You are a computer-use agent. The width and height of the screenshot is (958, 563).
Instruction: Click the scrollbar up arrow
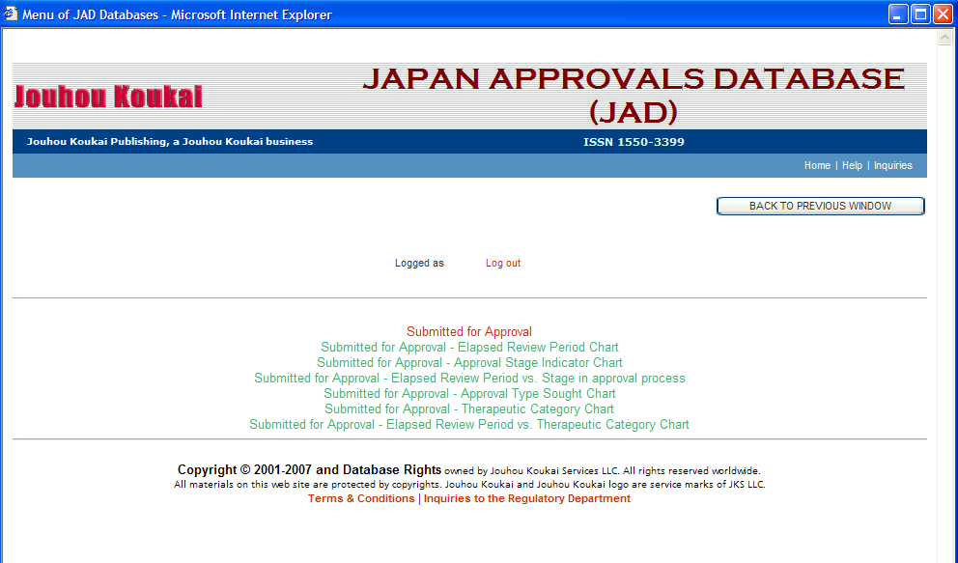pos(945,37)
